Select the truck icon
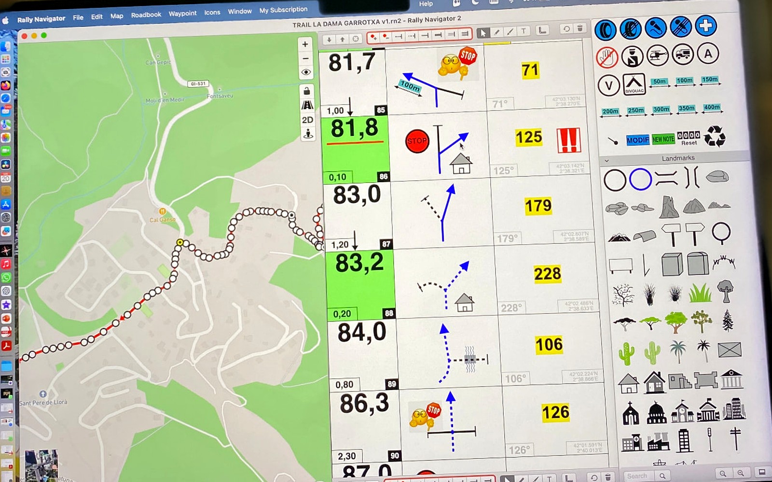Viewport: 772px width, 482px height. pyautogui.click(x=682, y=54)
